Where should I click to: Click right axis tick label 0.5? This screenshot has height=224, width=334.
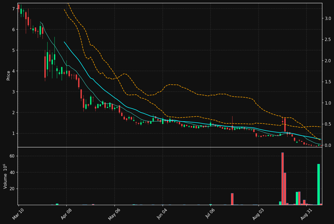coord(328,124)
